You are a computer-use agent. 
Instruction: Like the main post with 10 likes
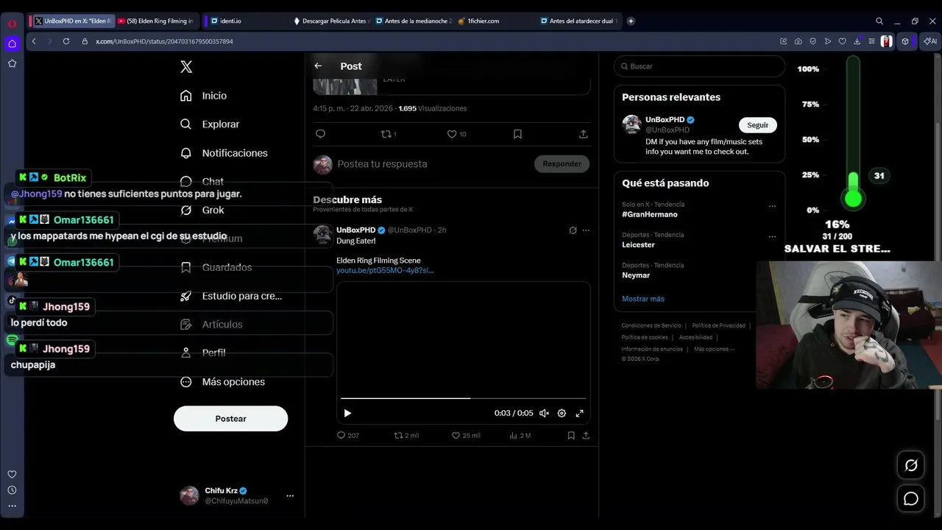pos(456,134)
